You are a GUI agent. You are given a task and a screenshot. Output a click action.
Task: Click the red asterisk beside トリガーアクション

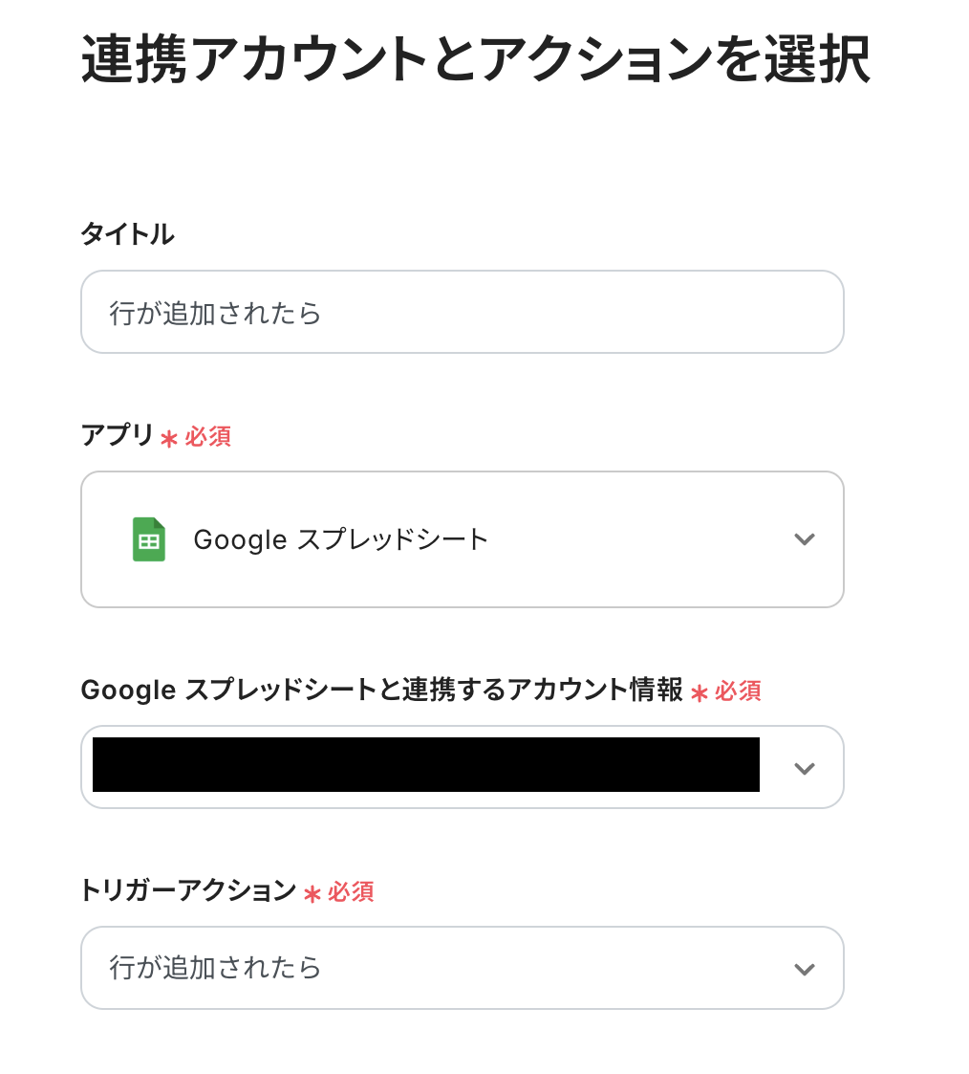(x=312, y=893)
